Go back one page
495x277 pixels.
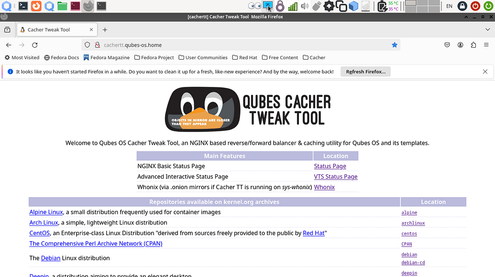9,45
